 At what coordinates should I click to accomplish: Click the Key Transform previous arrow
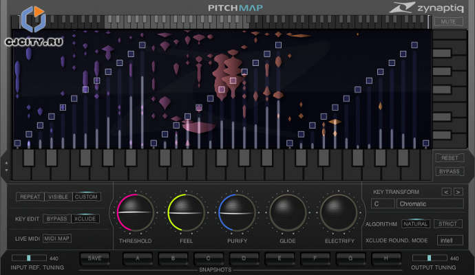pyautogui.click(x=446, y=192)
